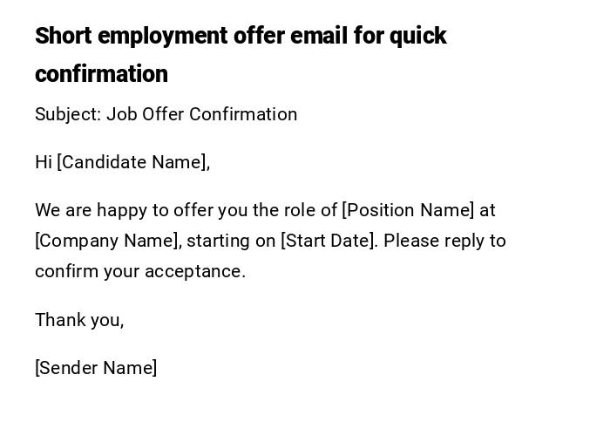The width and height of the screenshot is (610, 422).
Task: Click the "Job Offer Confirmation" subject text
Action: point(201,114)
